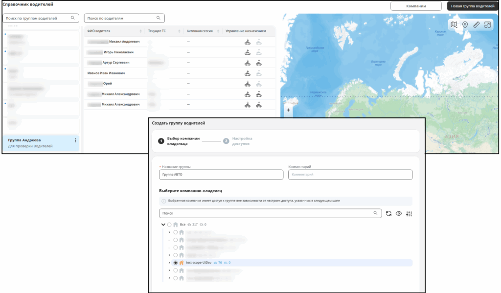Toggle the eye visibility icon near search

coord(399,213)
